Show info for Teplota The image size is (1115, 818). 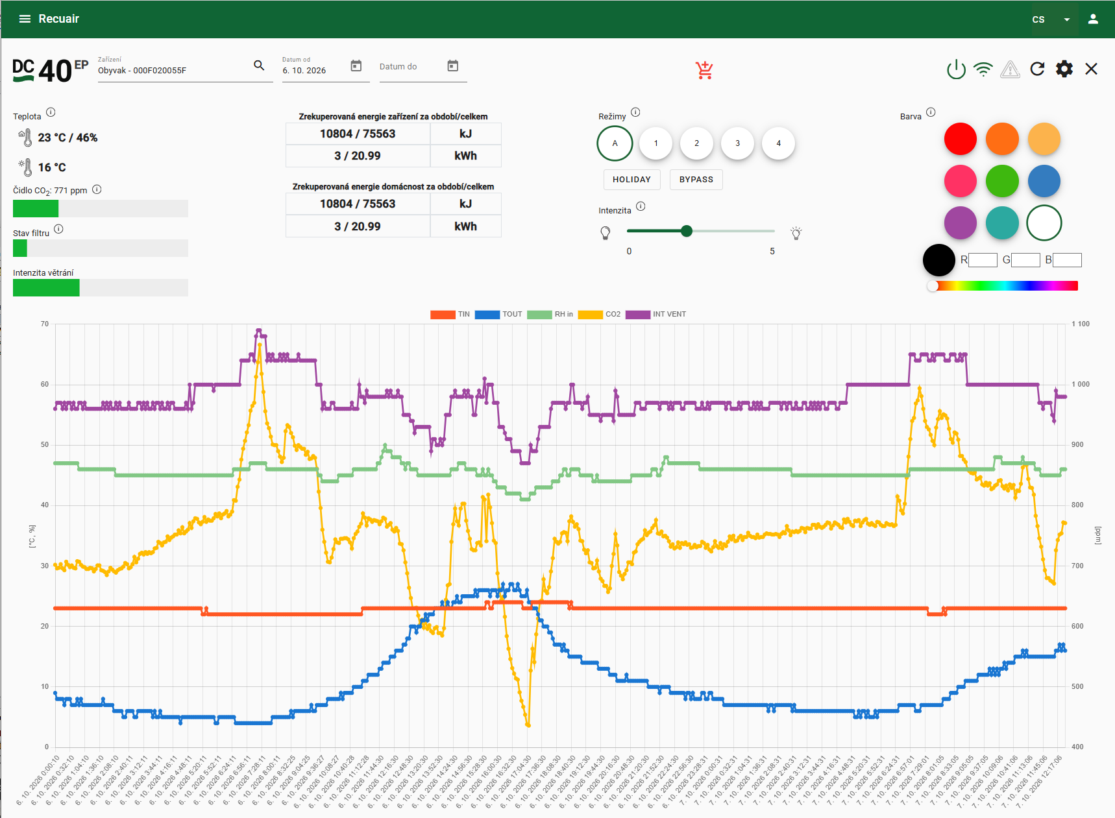(x=51, y=112)
